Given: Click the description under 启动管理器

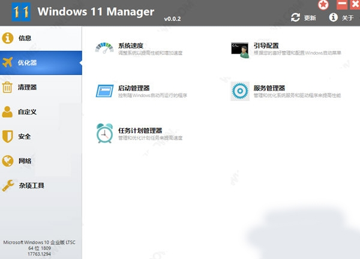Looking at the screenshot, I should click(x=152, y=95).
